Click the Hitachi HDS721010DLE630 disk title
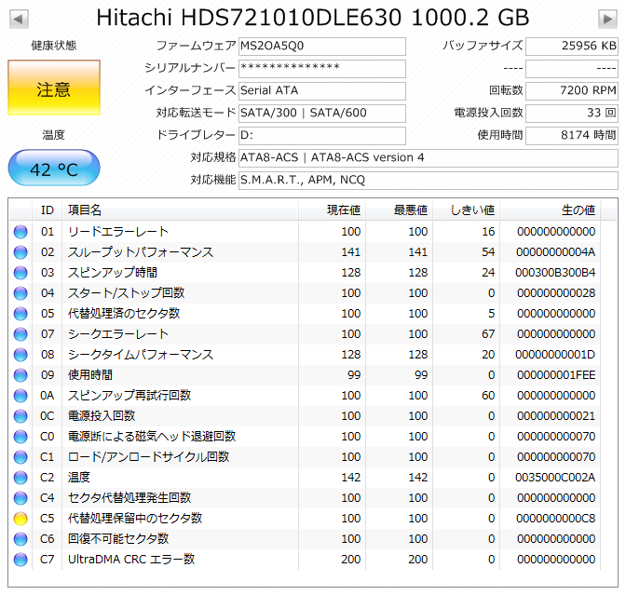The height and width of the screenshot is (595, 626). tap(313, 18)
